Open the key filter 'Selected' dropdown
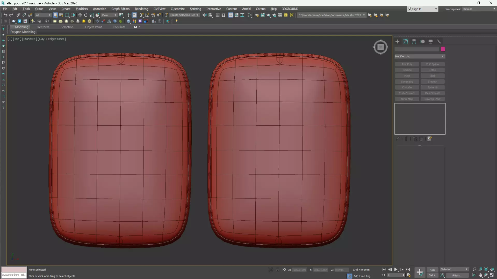This screenshot has width=497, height=279. (454, 269)
